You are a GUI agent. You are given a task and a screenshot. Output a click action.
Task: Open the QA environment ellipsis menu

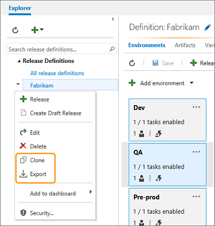coord(196,152)
